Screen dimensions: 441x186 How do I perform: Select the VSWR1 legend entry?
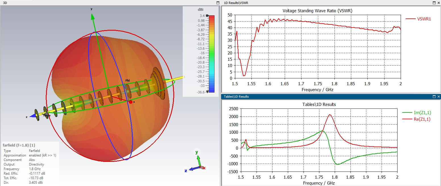pyautogui.click(x=418, y=19)
